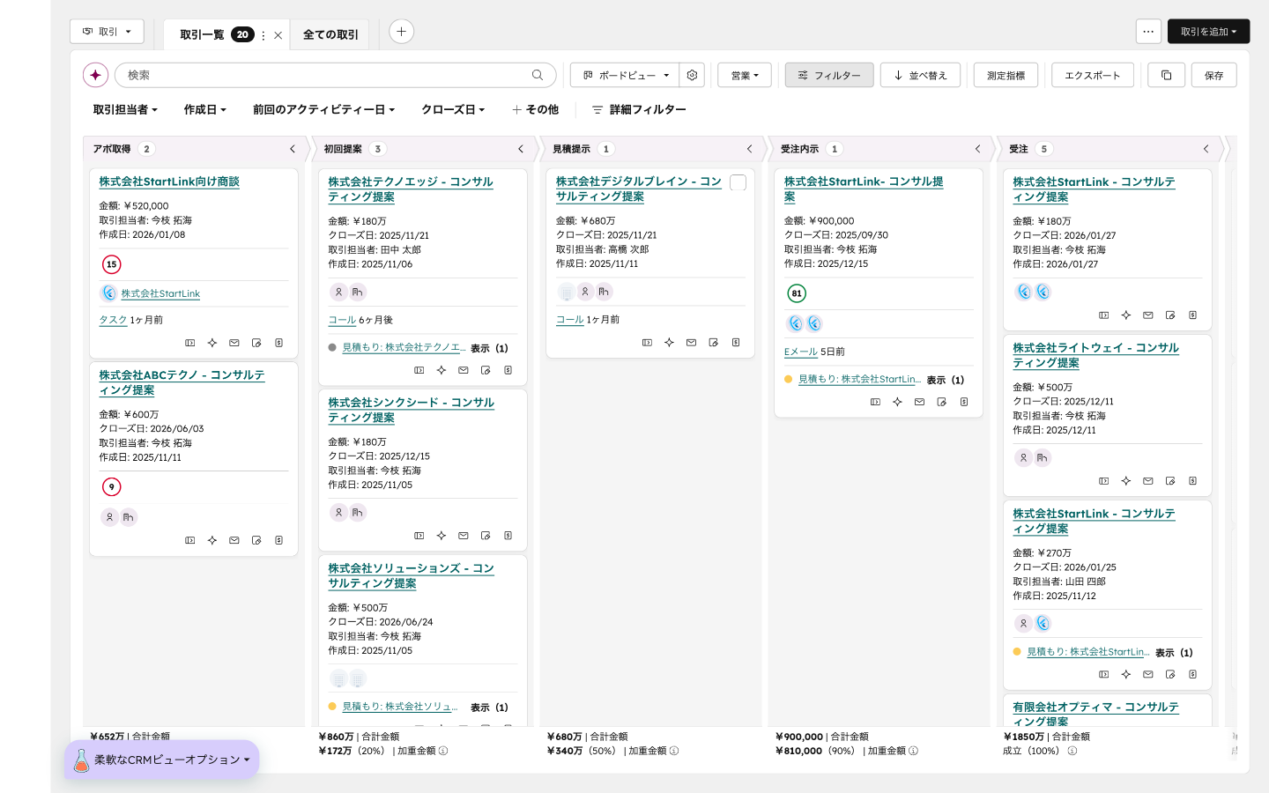Click note icon on 株式会社シンクシード card
1269x793 pixels.
[x=486, y=536]
